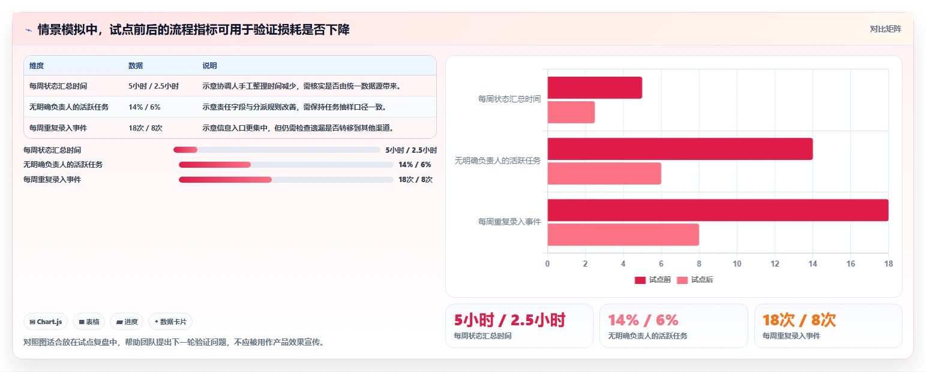Screen dimensions: 926x372
Task: Click the 试点后 bar for 每周状态汇总时间
Action: (x=571, y=112)
